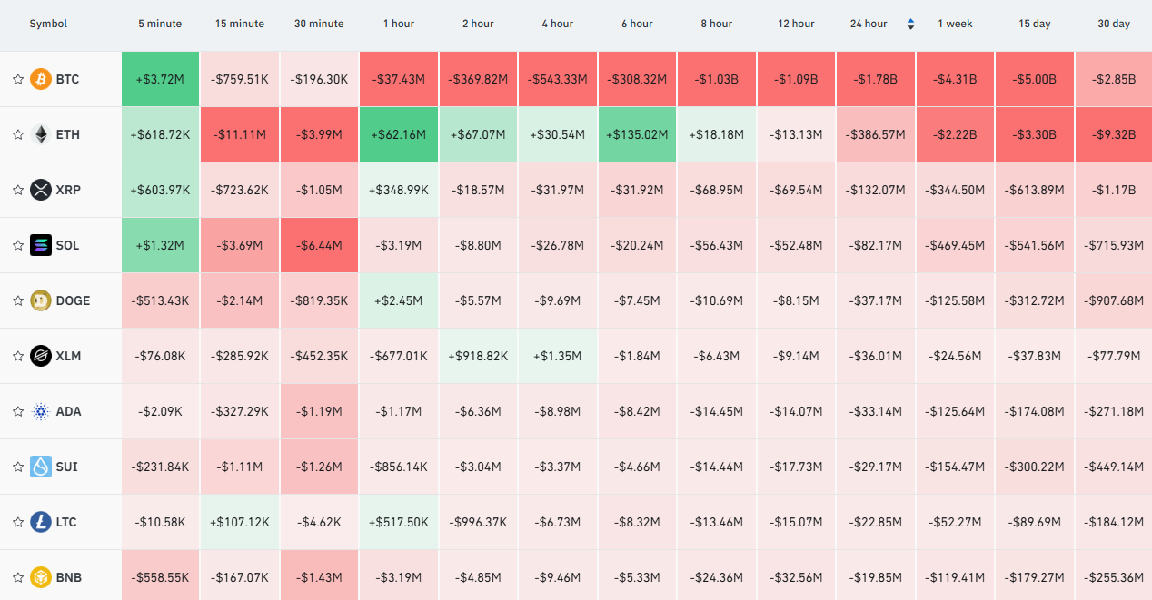Click the green BTC +$3.72M cell
This screenshot has height=600, width=1152.
[x=160, y=79]
